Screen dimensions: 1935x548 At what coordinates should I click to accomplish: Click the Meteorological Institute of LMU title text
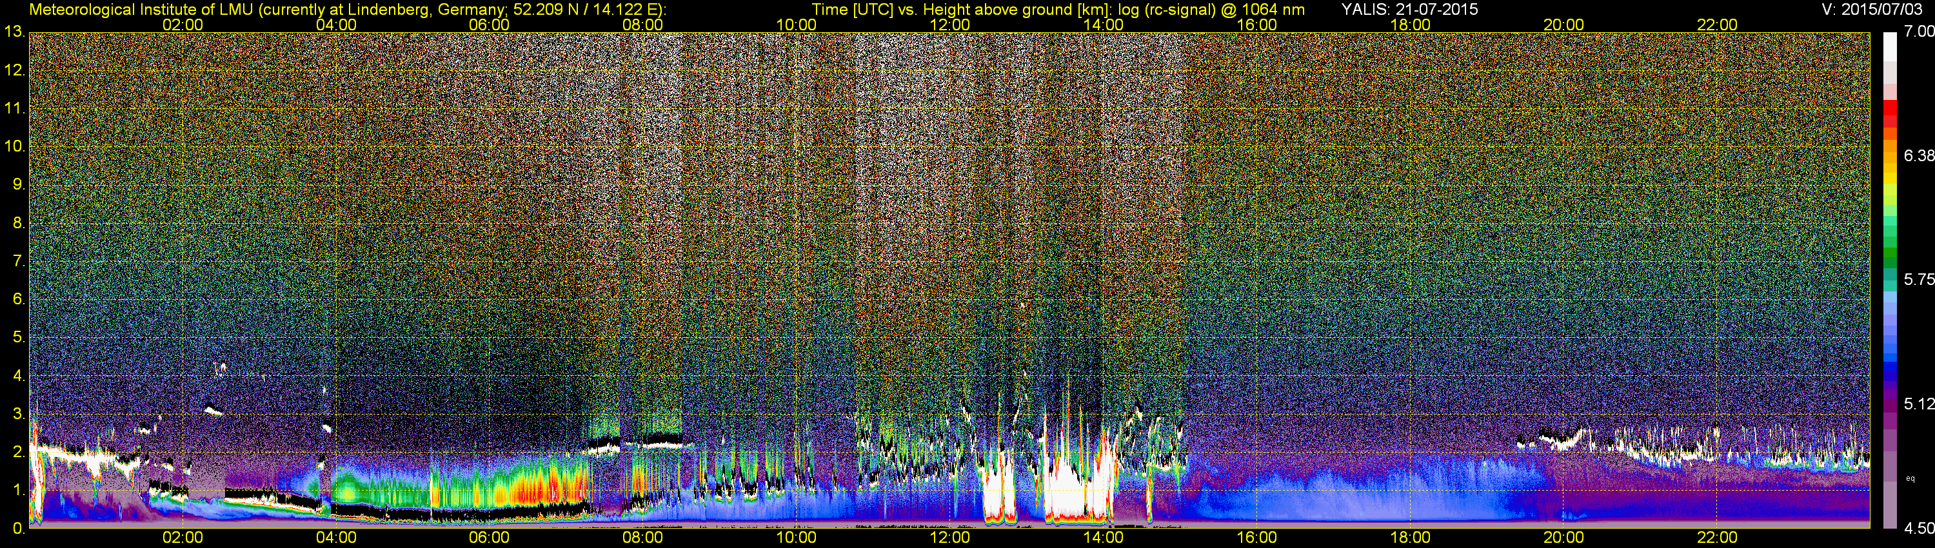(x=348, y=10)
